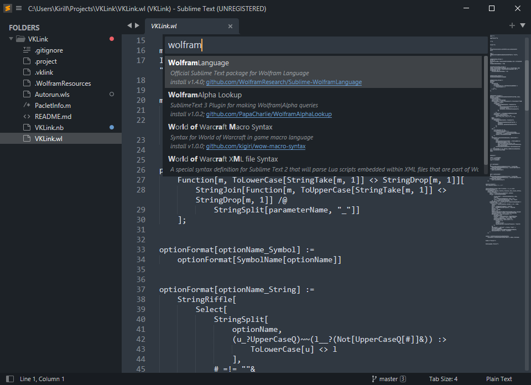Click the StringRiffle[ code line
The image size is (531, 385).
(207, 299)
